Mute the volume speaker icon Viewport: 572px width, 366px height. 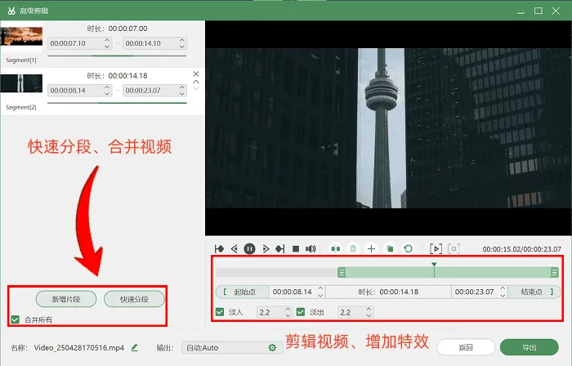coord(311,249)
